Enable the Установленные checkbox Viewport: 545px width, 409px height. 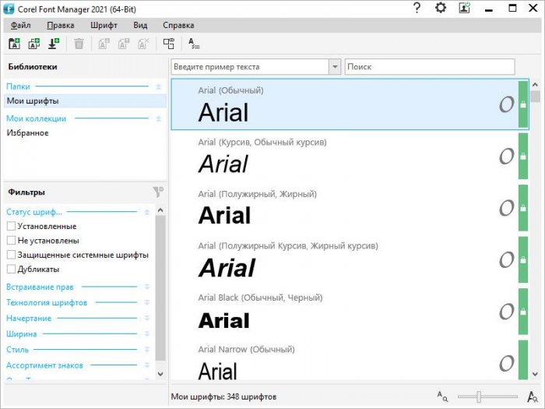[11, 226]
